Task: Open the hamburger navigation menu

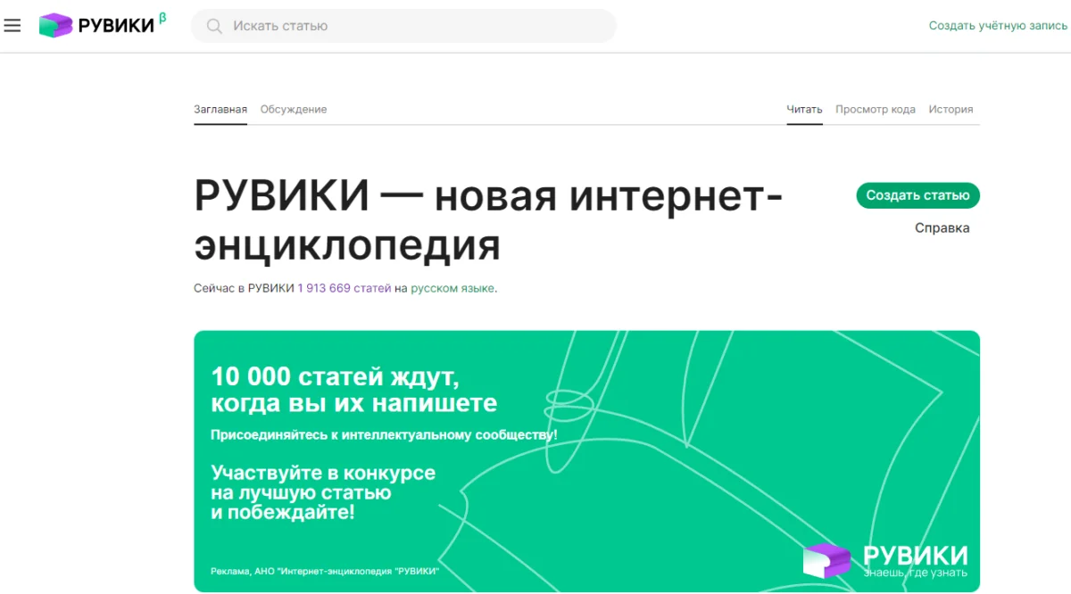Action: pyautogui.click(x=12, y=25)
